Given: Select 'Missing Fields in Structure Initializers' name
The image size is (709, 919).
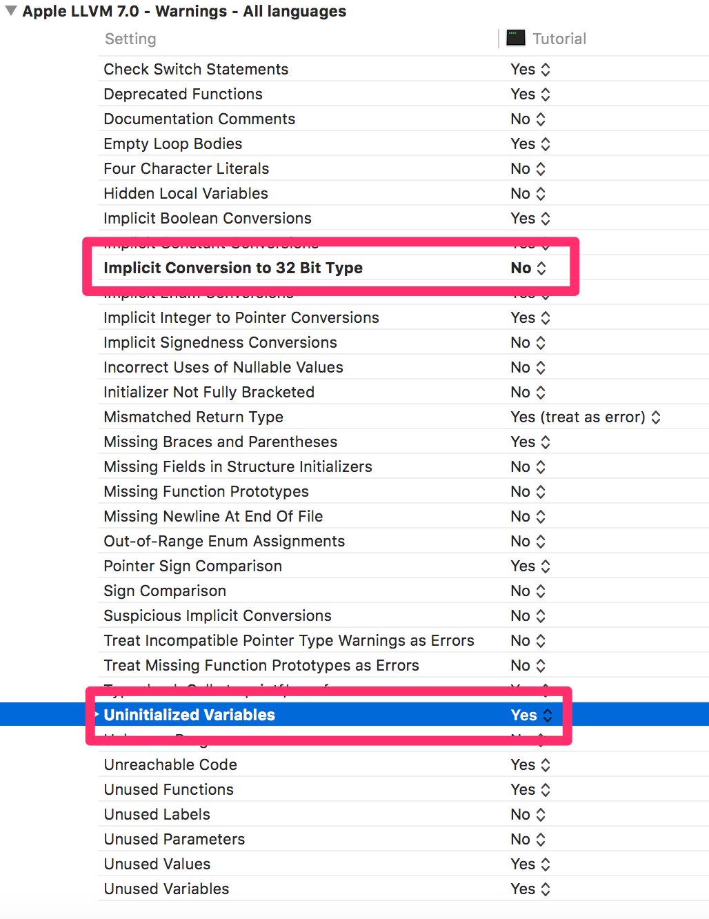Looking at the screenshot, I should coord(238,466).
